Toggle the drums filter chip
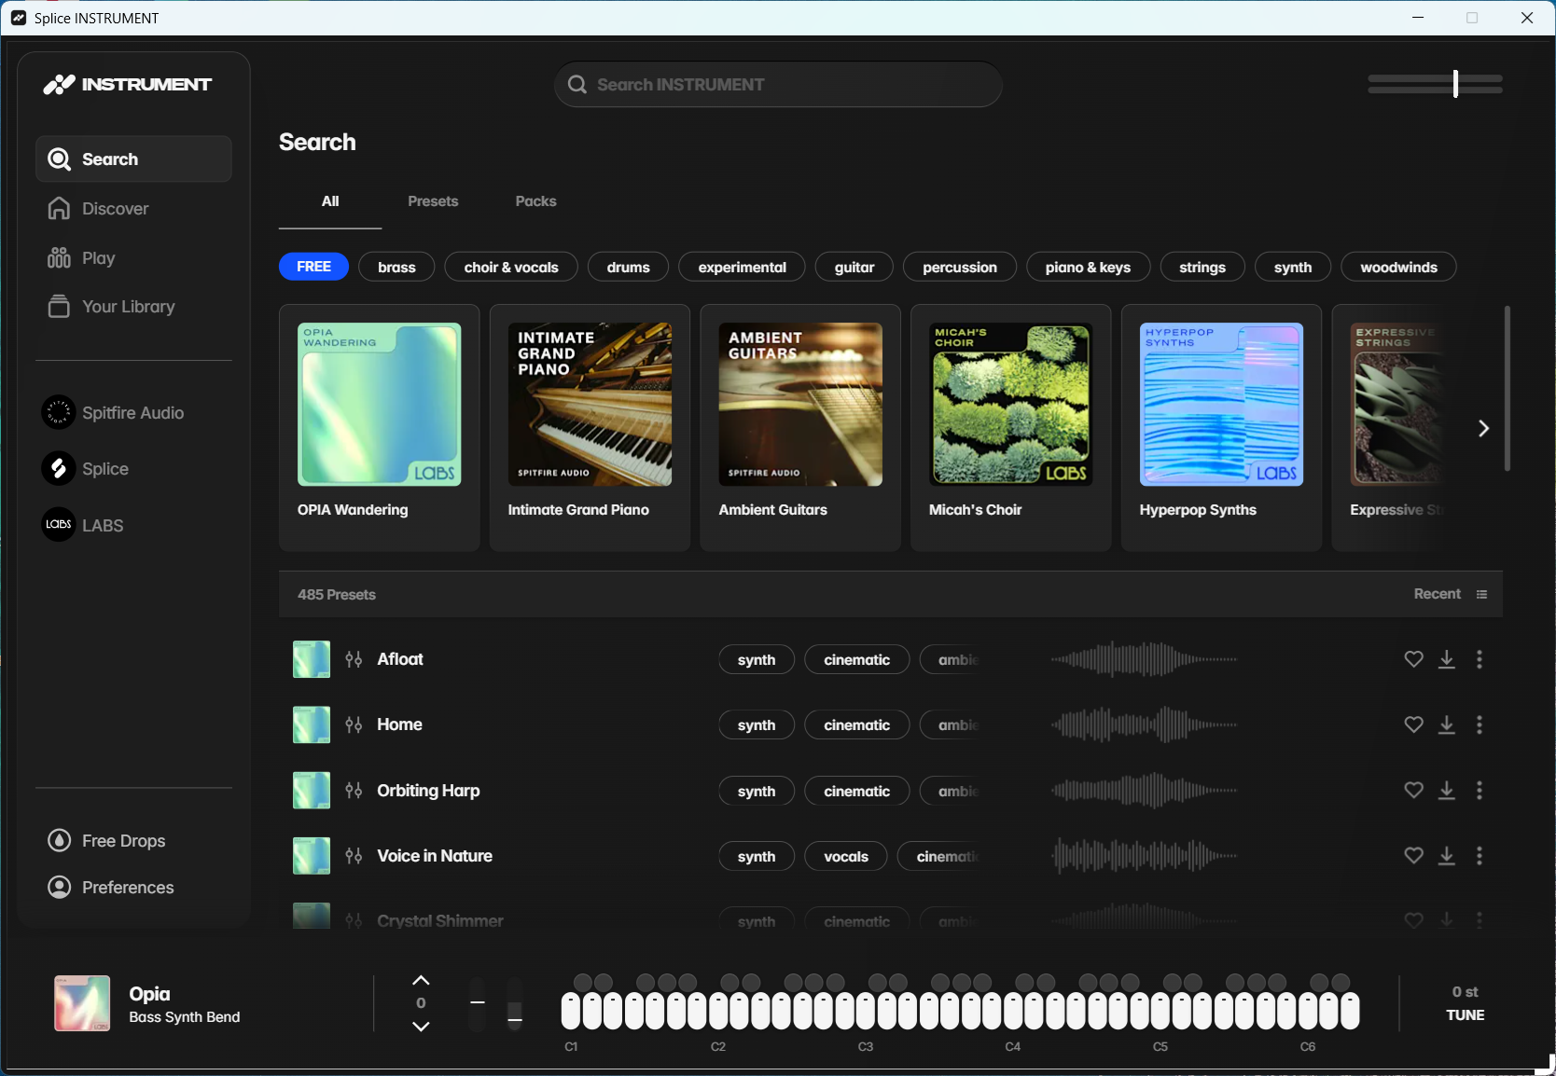This screenshot has height=1076, width=1556. pos(628,267)
